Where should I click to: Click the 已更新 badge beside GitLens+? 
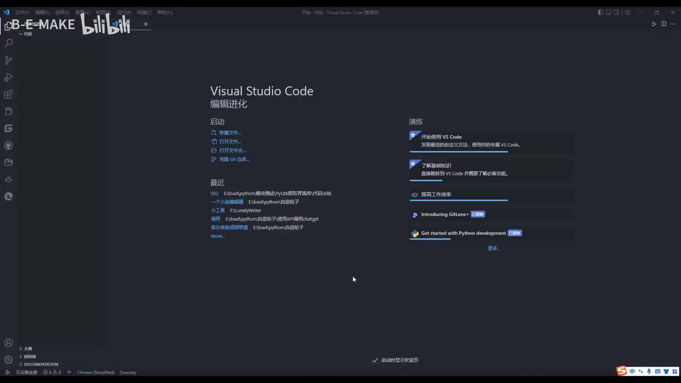478,214
